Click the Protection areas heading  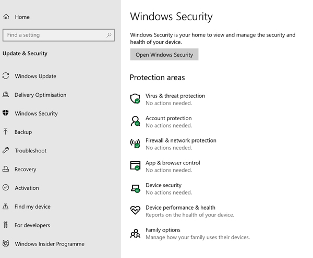point(158,78)
